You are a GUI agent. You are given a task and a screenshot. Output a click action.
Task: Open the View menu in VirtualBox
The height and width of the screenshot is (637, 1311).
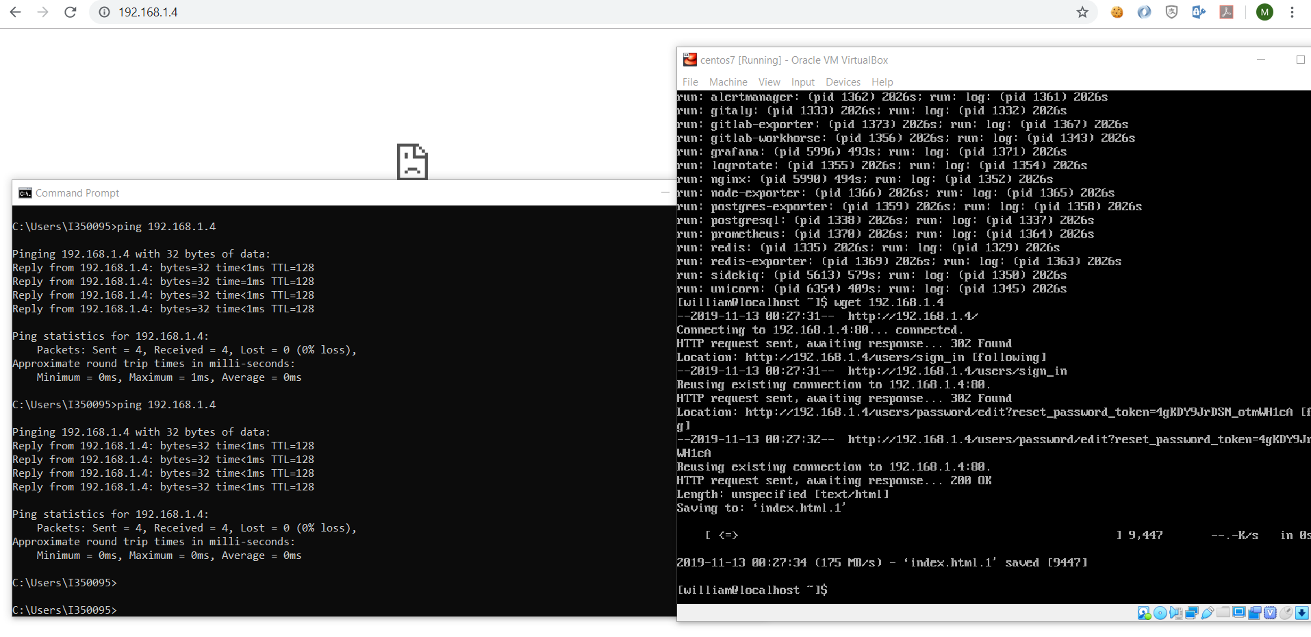pyautogui.click(x=769, y=82)
